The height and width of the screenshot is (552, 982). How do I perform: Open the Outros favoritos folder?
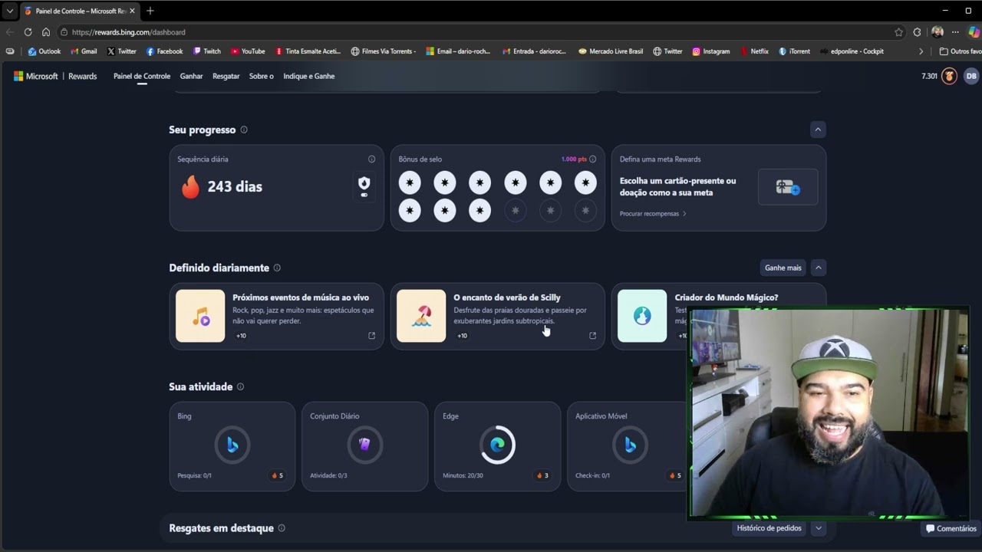(x=961, y=51)
